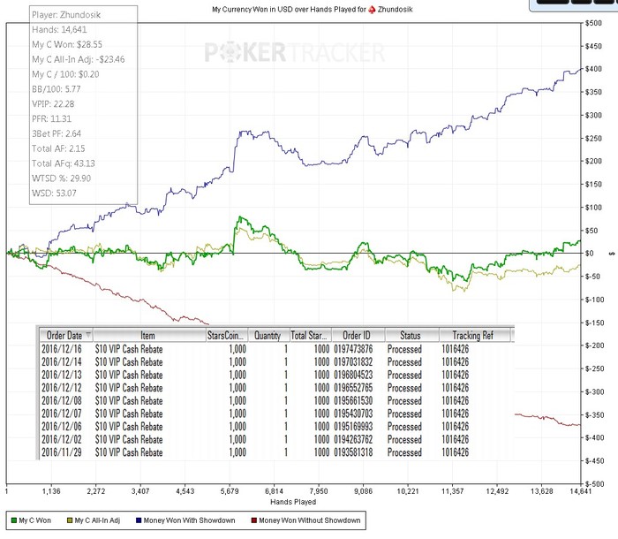Sort table by Order Date column header
The height and width of the screenshot is (539, 618).
(x=66, y=336)
